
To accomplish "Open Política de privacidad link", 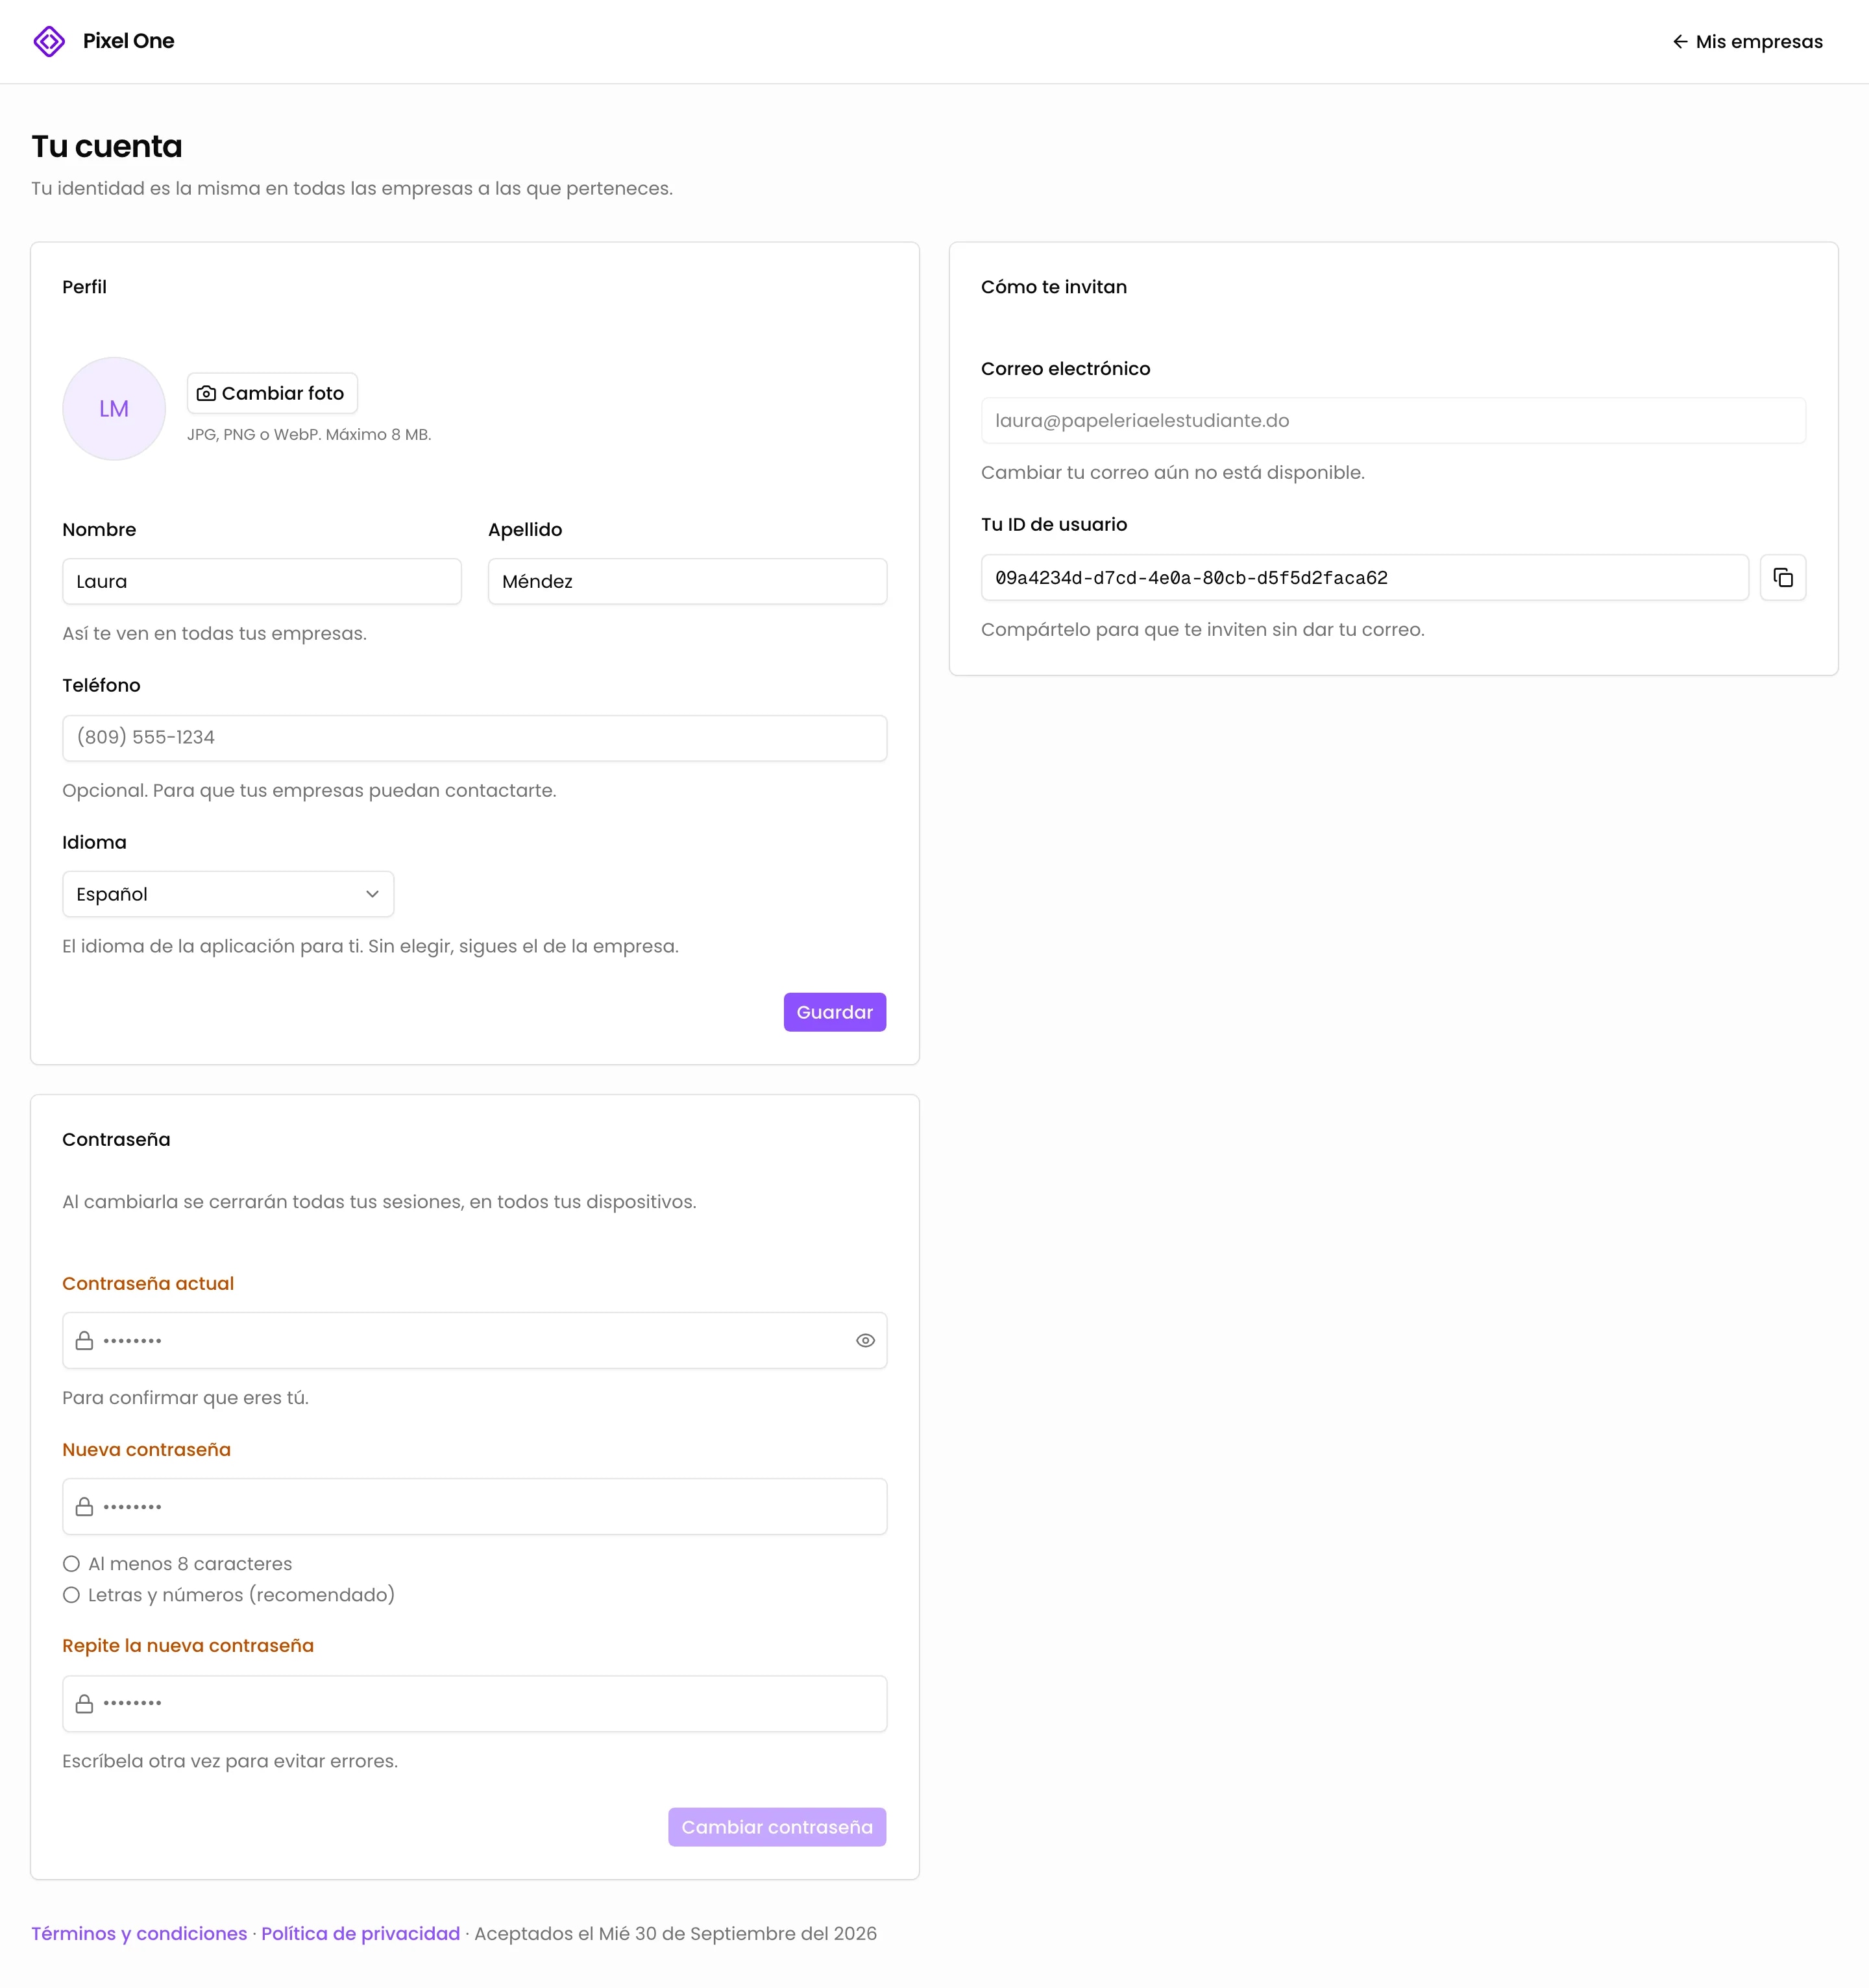I will tap(360, 1933).
